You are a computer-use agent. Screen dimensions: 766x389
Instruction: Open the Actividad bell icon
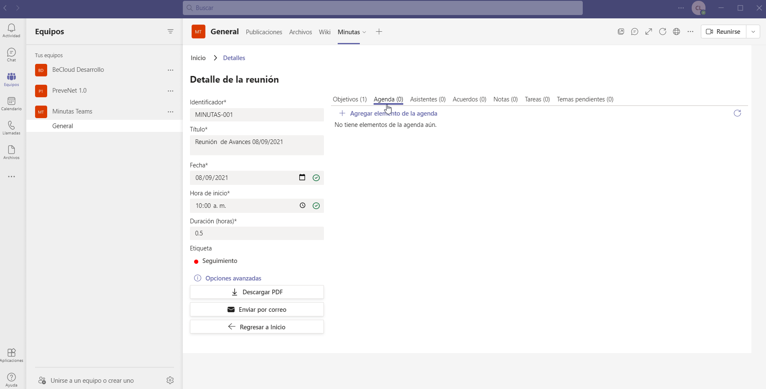(11, 30)
